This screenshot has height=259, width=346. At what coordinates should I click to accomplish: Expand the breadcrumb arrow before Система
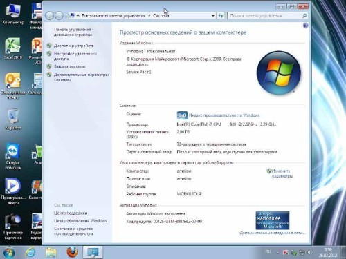point(149,16)
